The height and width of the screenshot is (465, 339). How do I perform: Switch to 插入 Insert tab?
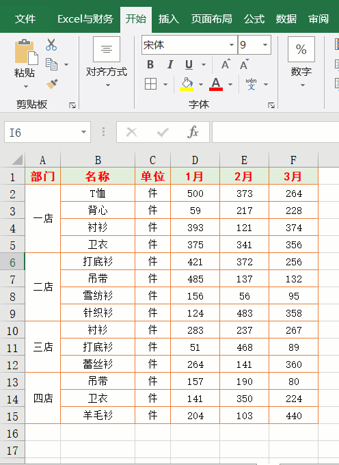(x=168, y=19)
